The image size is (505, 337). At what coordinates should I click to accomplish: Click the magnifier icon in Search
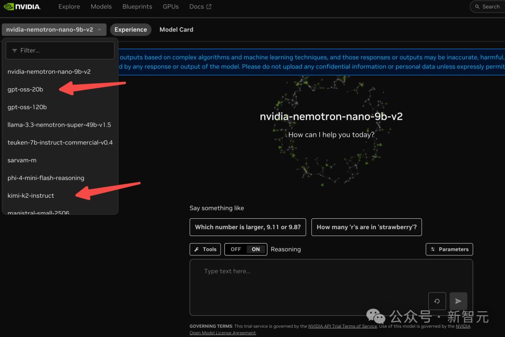click(x=477, y=7)
